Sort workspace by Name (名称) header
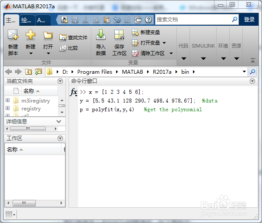Screen dimensions: 262x223 [33, 149]
